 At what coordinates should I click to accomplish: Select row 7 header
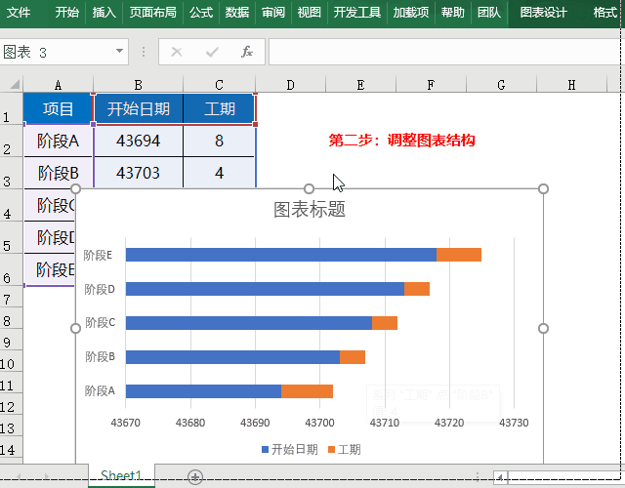(11, 297)
